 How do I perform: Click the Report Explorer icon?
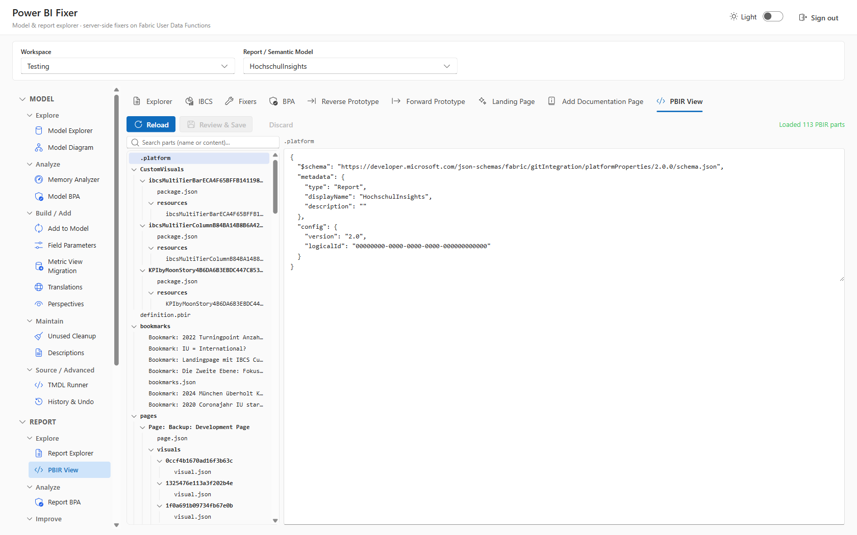tap(39, 453)
